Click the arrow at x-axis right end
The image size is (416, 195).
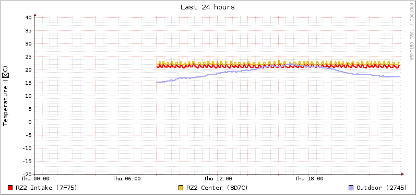(402, 174)
